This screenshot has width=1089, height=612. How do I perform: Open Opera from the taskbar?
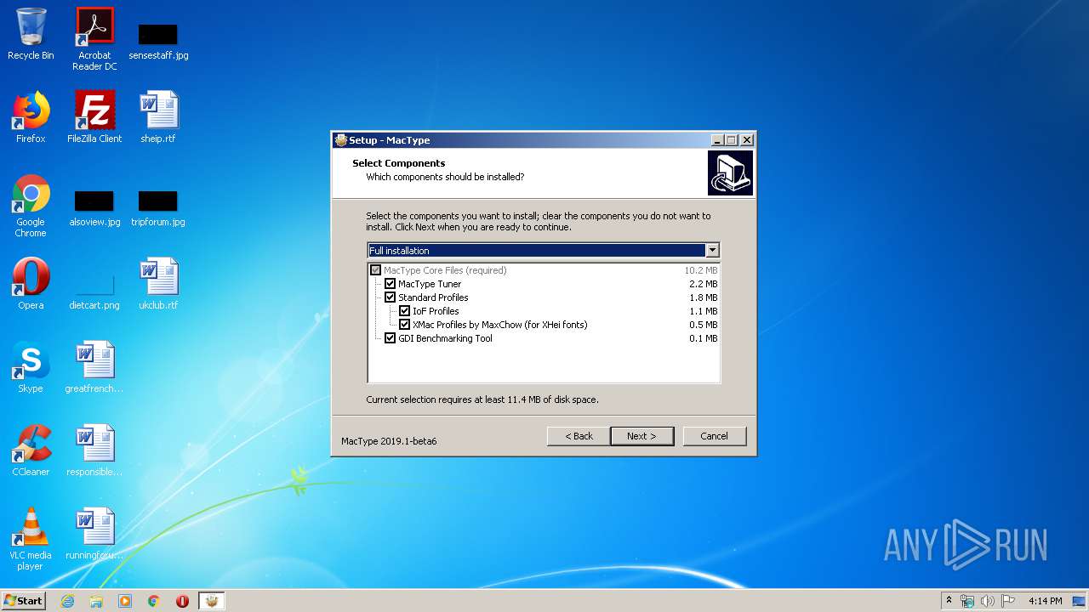(182, 601)
